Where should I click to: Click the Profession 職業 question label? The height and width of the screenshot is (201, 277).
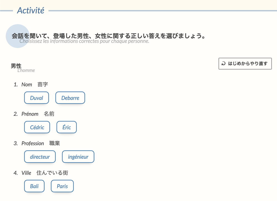tap(40, 143)
